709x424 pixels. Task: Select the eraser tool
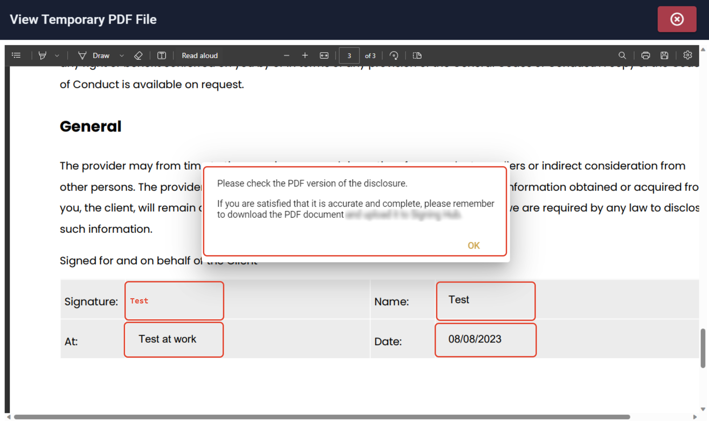pos(138,55)
